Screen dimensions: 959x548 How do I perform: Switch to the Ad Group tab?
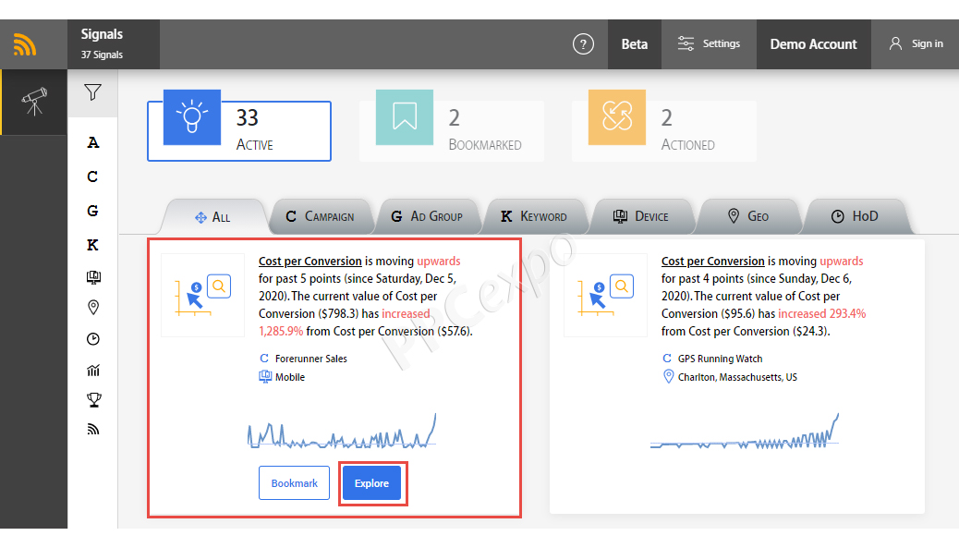427,216
